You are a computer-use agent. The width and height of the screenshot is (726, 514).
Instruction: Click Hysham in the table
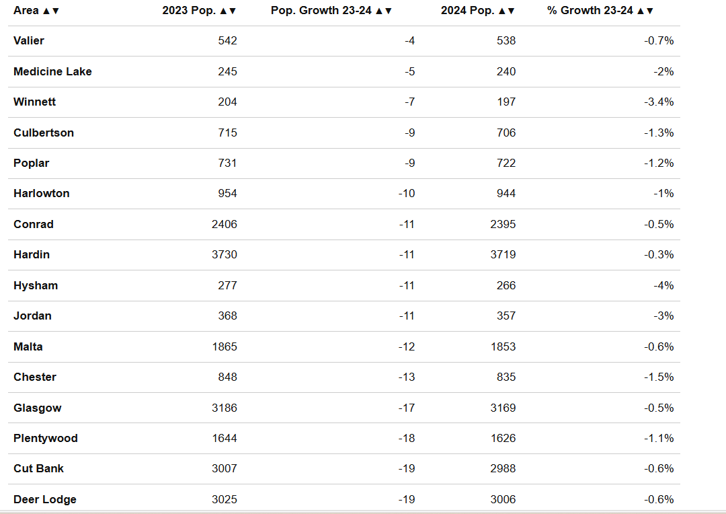click(36, 285)
